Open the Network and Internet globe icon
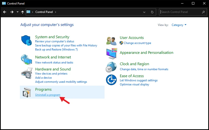Viewport: 209px width, 130px height. (26, 60)
